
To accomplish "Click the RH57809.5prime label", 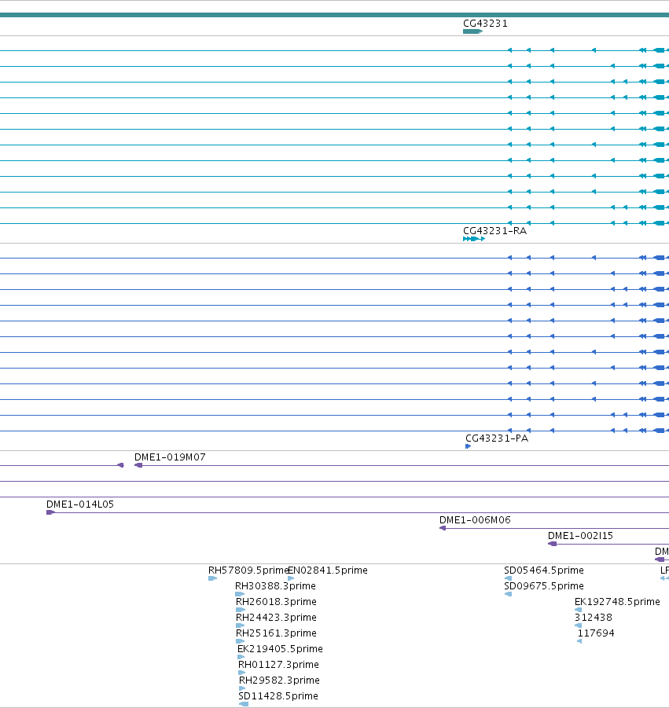I will [248, 570].
